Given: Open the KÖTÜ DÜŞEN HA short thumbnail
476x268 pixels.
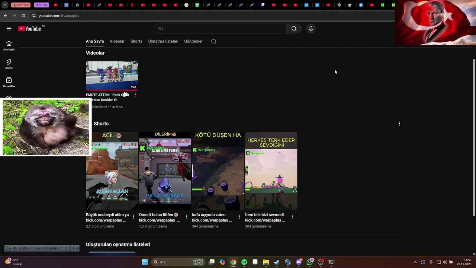Looking at the screenshot, I should pos(218,171).
